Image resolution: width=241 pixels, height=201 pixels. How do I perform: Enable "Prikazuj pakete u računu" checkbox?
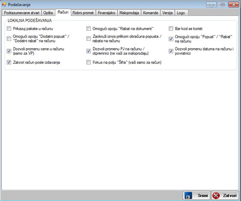point(9,29)
